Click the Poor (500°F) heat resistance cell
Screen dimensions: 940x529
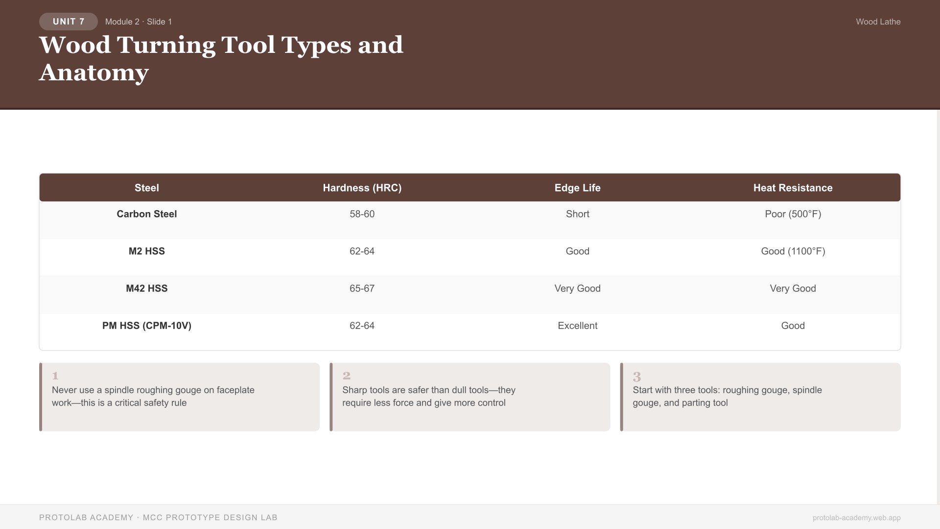pyautogui.click(x=793, y=214)
